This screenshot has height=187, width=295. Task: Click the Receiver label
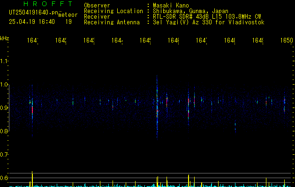pyautogui.click(x=97, y=17)
